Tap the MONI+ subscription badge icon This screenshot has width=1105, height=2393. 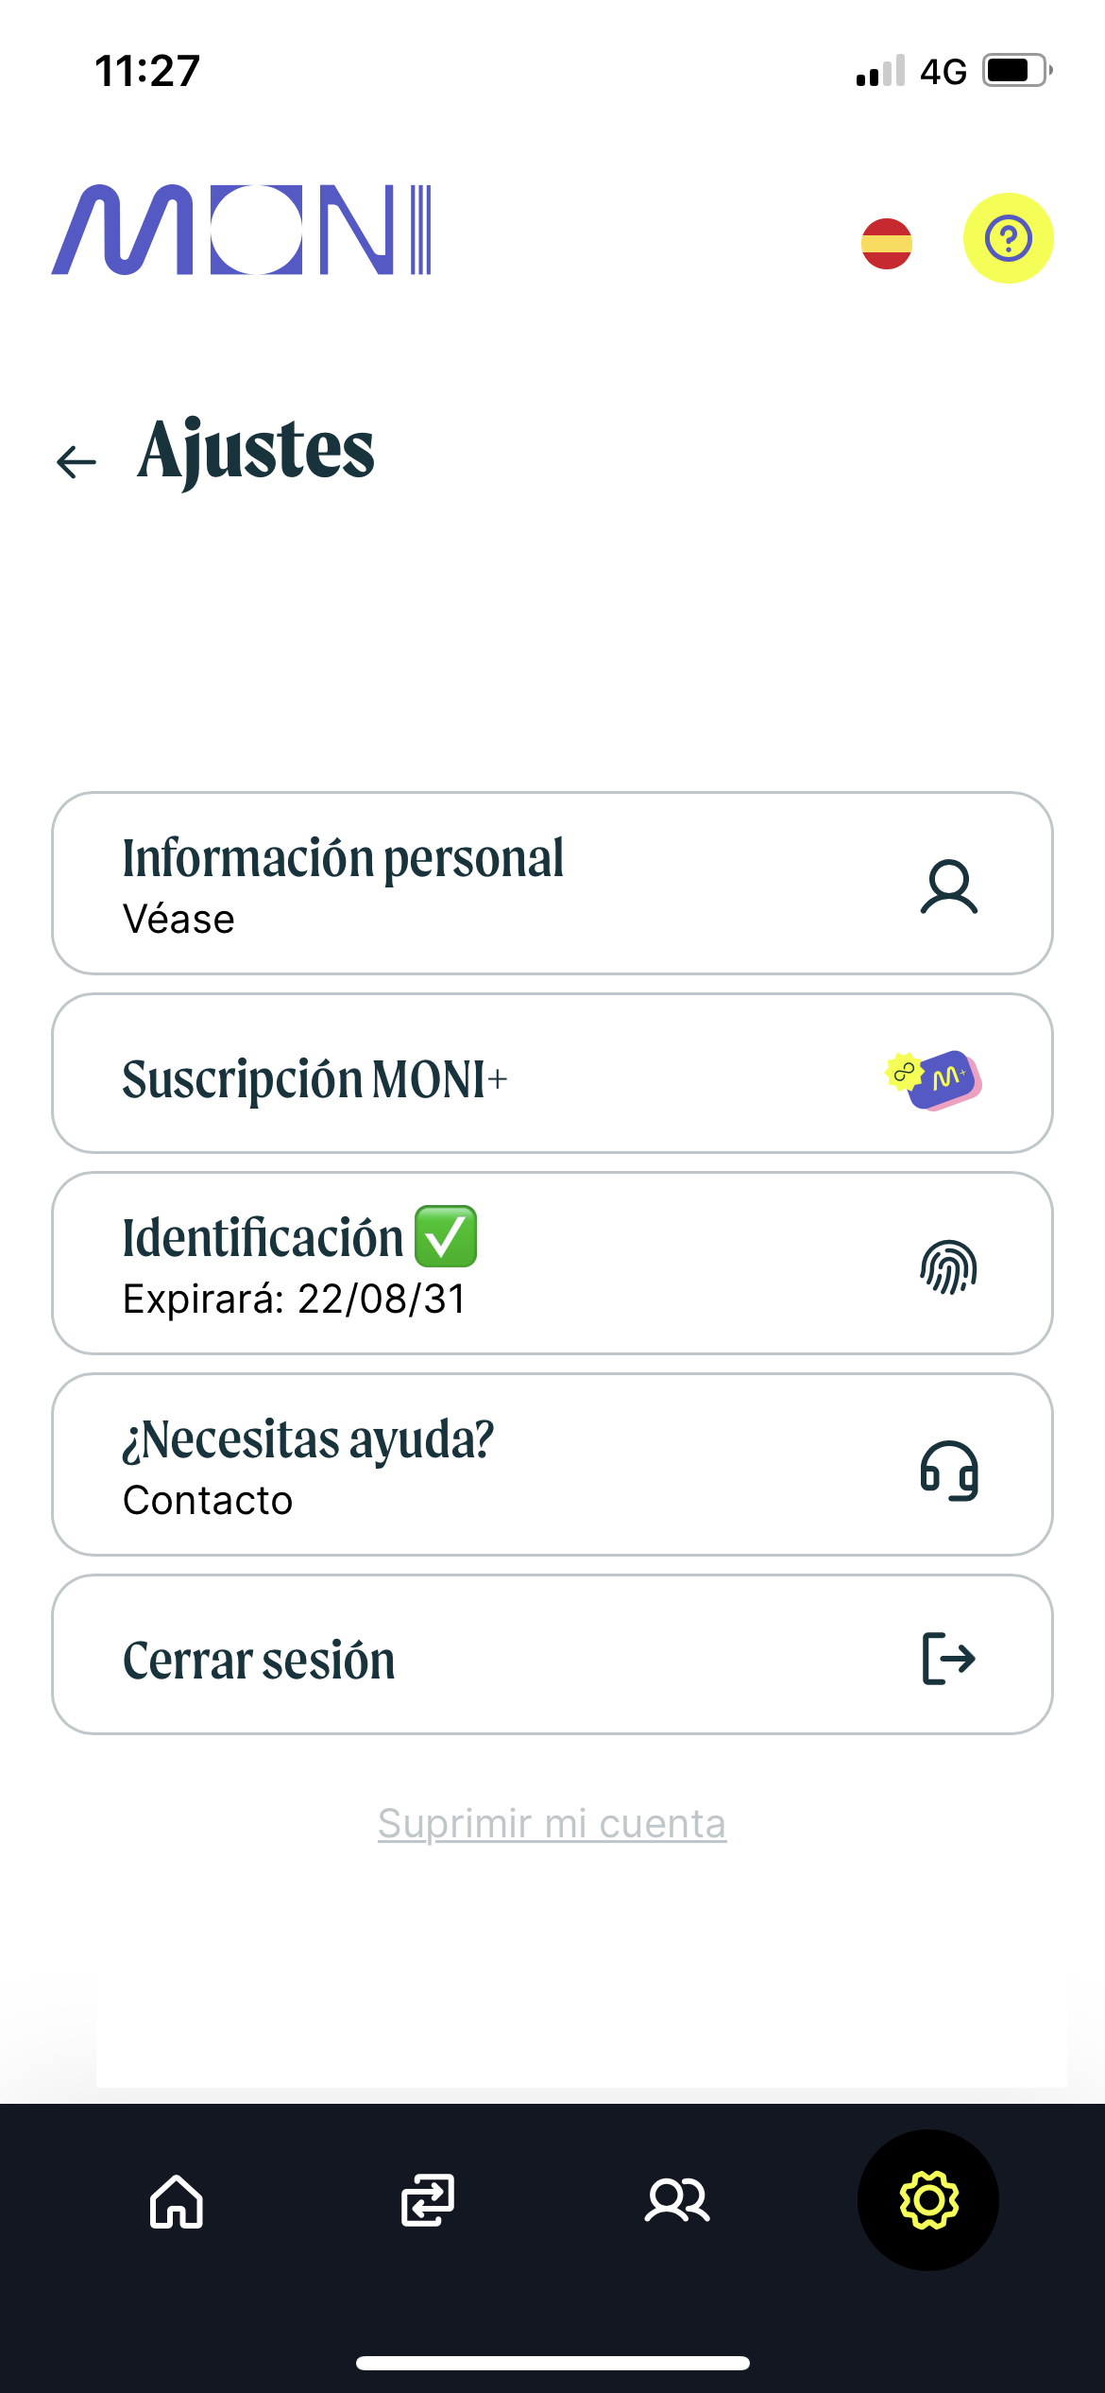coord(934,1078)
